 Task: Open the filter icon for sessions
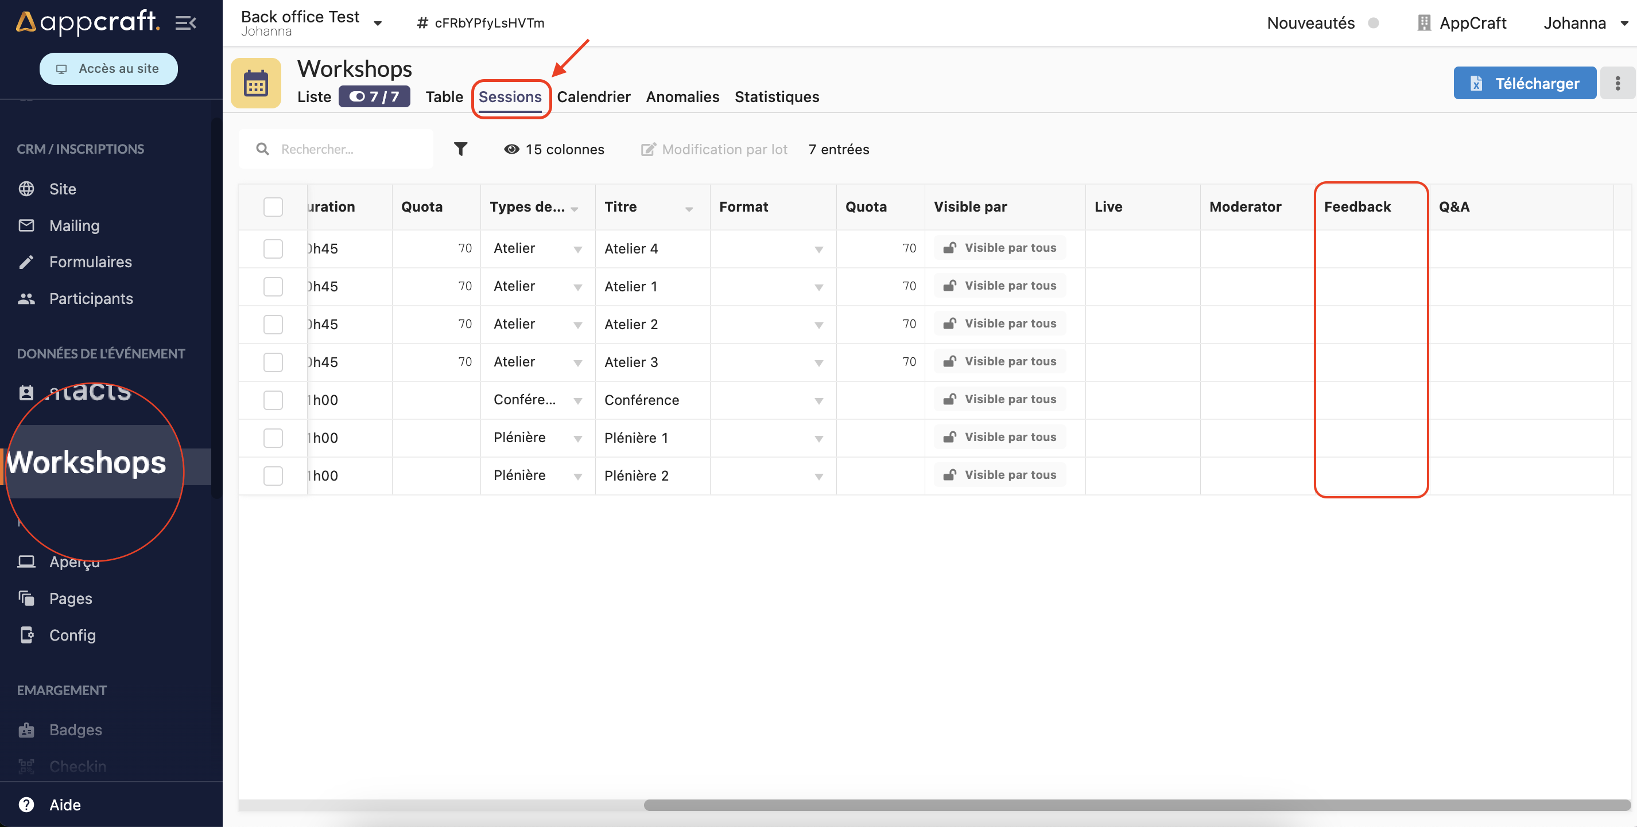pos(460,148)
